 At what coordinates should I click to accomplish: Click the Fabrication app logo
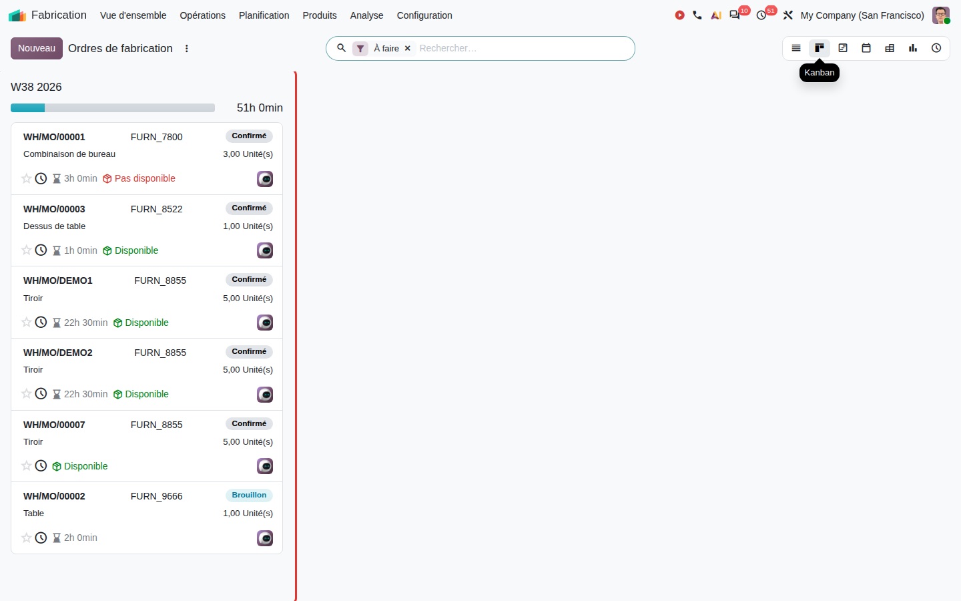(17, 15)
